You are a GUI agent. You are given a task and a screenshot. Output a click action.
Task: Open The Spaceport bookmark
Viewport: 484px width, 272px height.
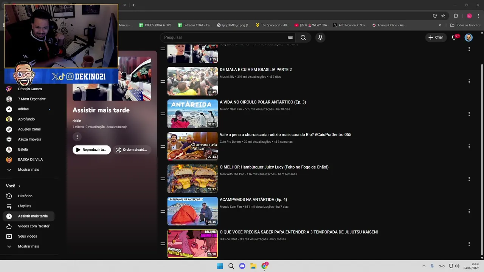pyautogui.click(x=272, y=25)
